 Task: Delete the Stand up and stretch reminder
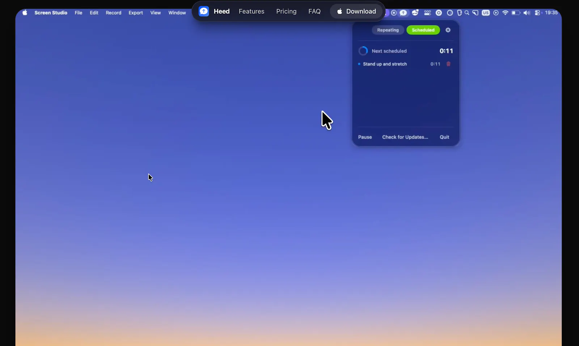tap(448, 64)
